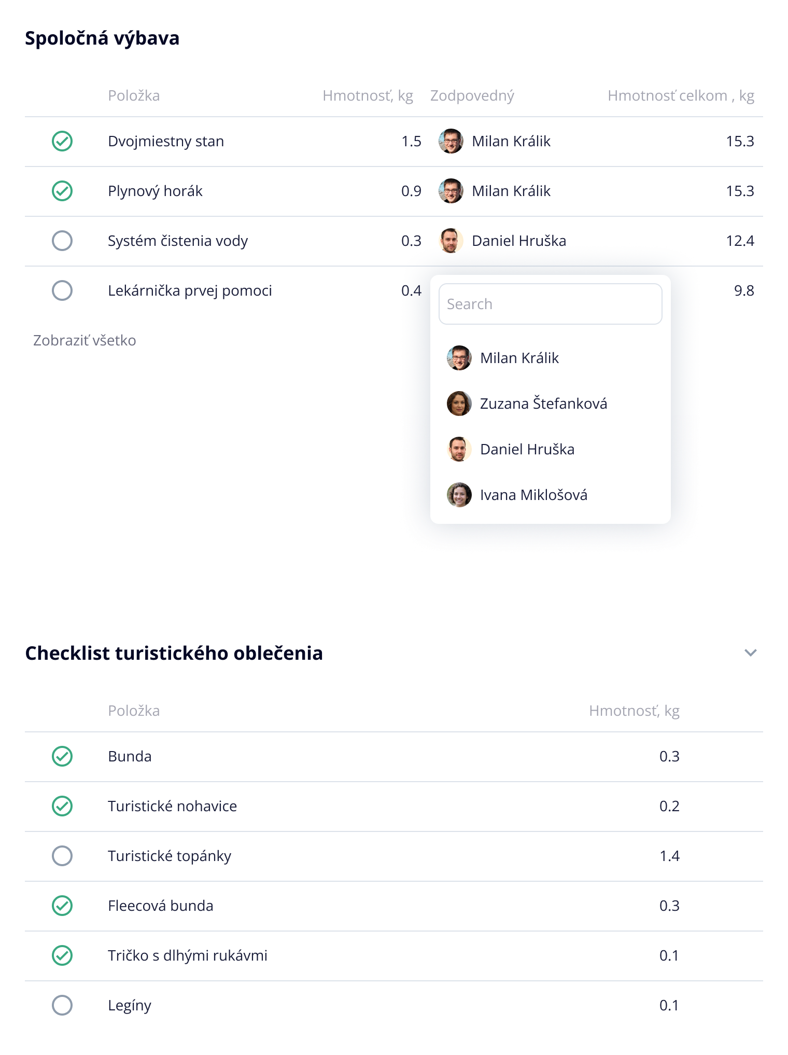Click Daniel Hruška's avatar in Systém čistenia vody row

451,241
